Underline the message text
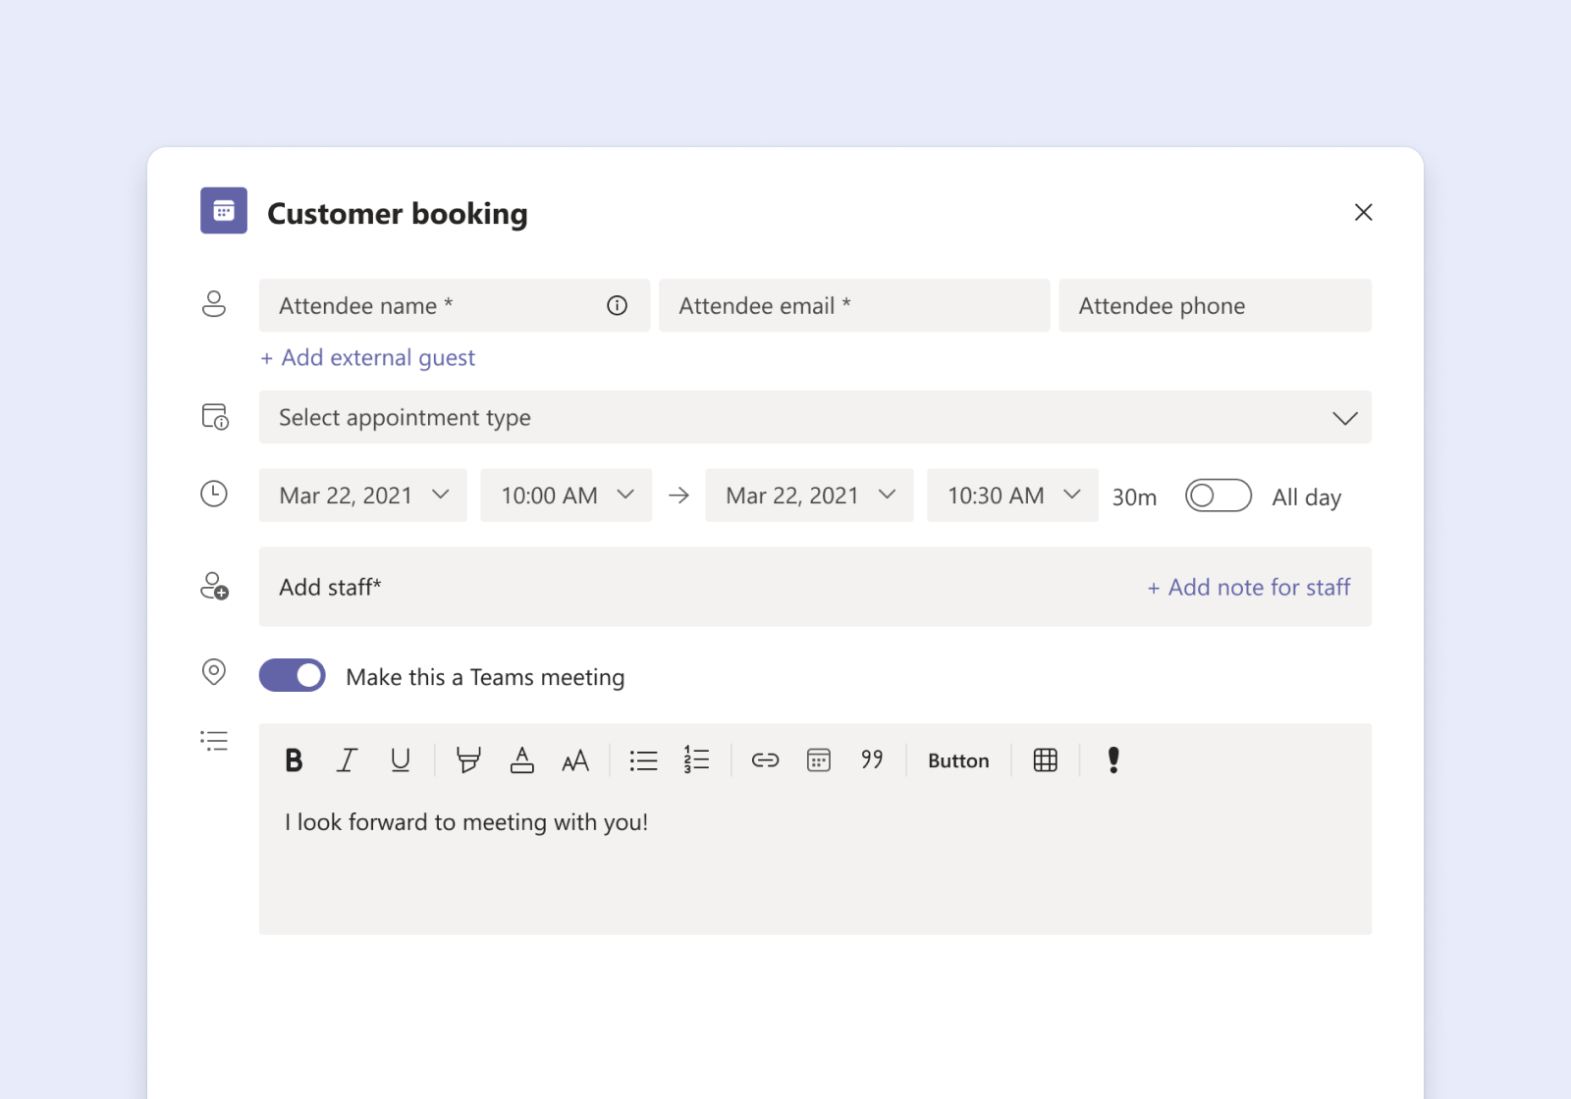The height and width of the screenshot is (1099, 1571). click(x=400, y=759)
